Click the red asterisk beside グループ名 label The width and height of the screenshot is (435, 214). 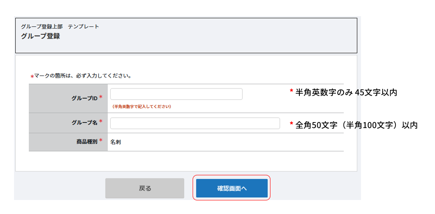(x=101, y=122)
